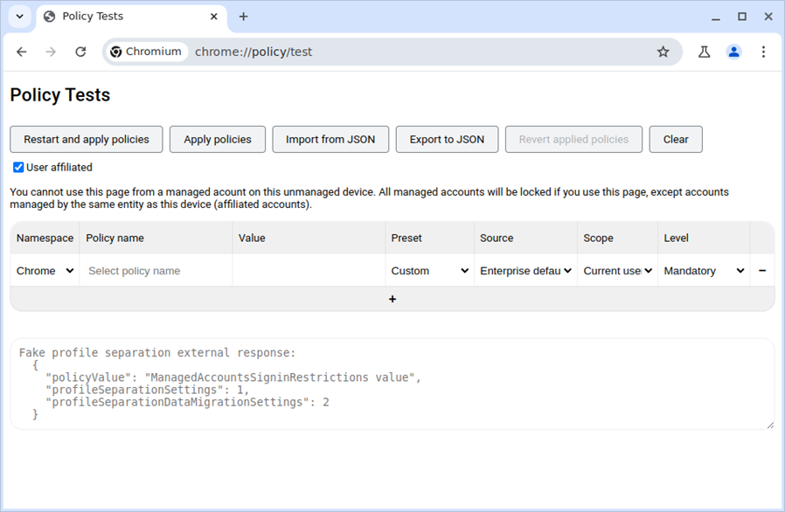The width and height of the screenshot is (785, 512).
Task: Open the Level Mandatory dropdown
Action: 704,271
